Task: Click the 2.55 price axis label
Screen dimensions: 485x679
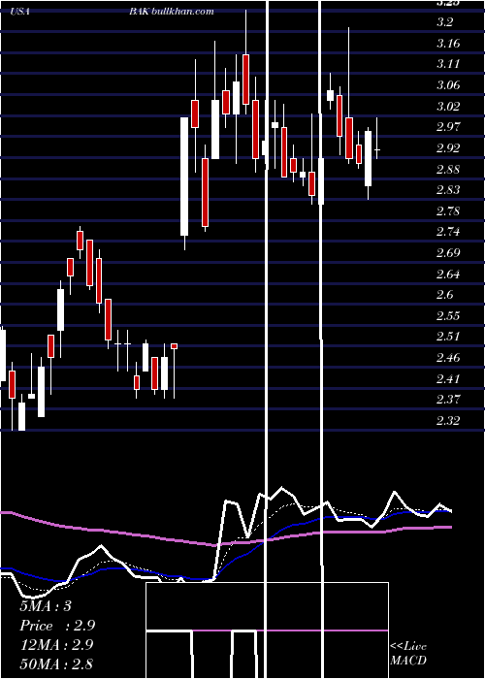Action: 448,316
